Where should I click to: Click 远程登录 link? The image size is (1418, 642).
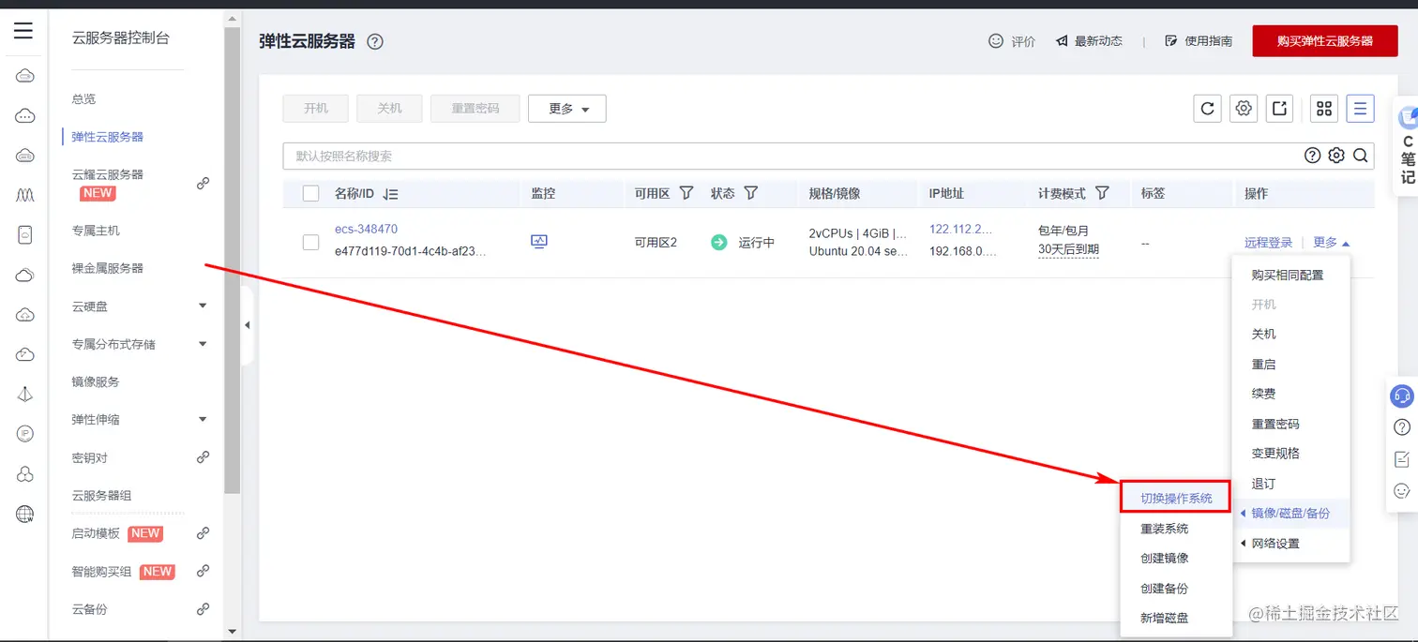click(x=1268, y=243)
